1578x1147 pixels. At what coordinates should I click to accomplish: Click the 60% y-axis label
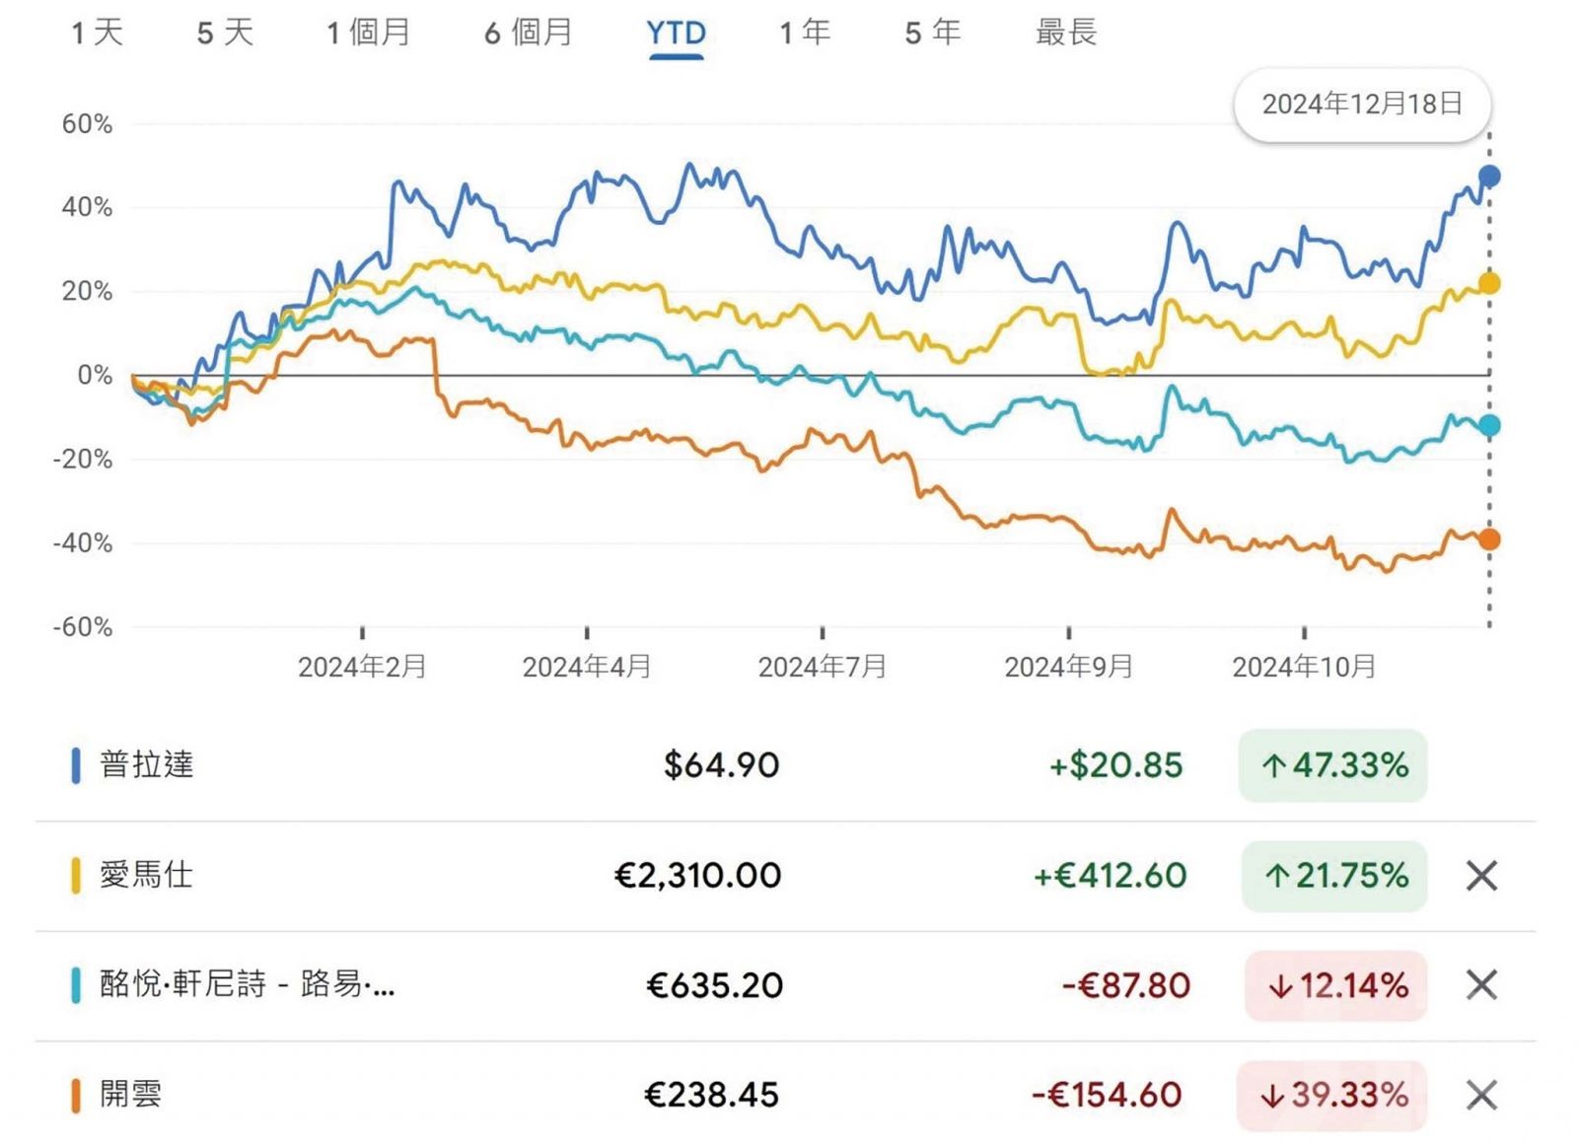(x=87, y=124)
